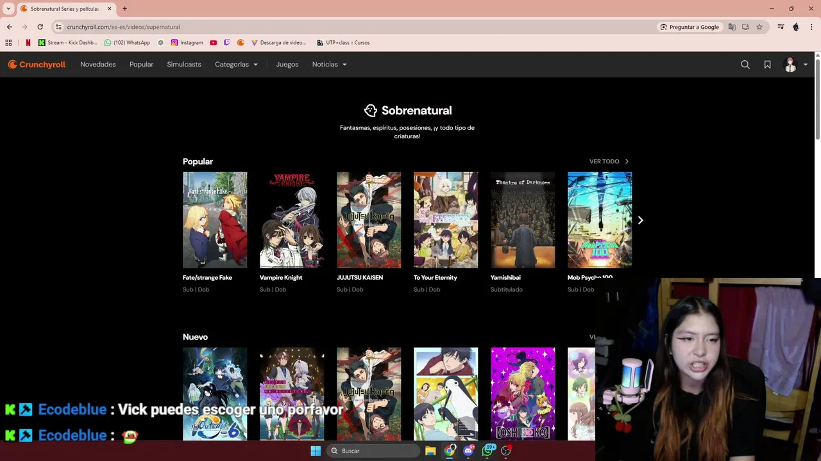Viewport: 821px width, 461px height.
Task: Open the Chrome profile avatar
Action: [796, 27]
